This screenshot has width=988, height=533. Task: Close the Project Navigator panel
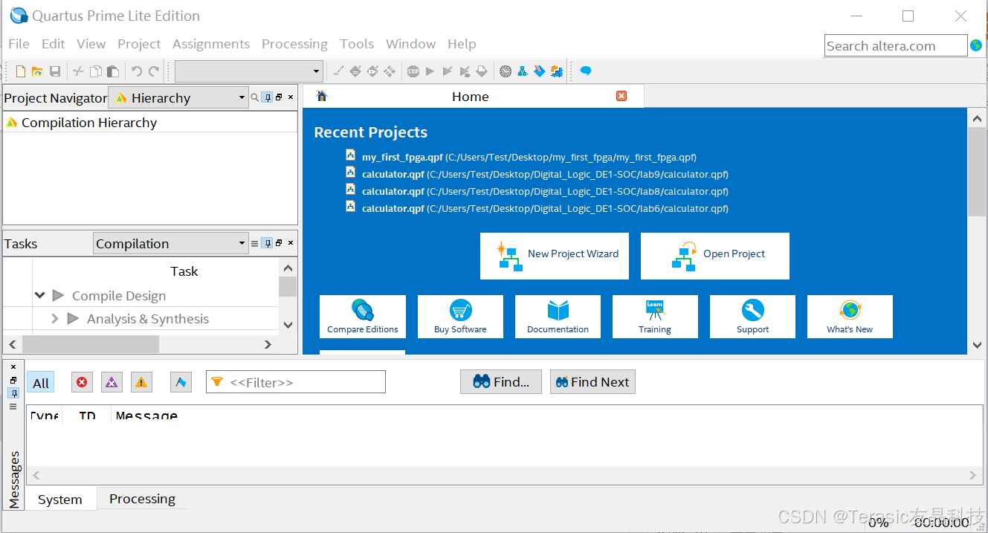tap(291, 97)
